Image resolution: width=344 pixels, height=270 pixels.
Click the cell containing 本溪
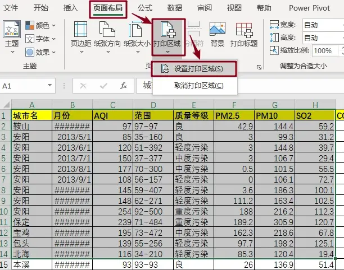point(32,265)
